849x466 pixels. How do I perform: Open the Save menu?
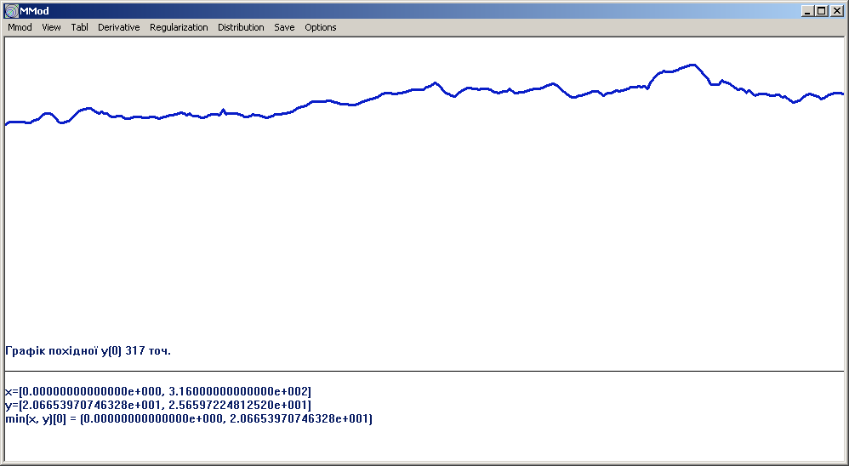[284, 27]
